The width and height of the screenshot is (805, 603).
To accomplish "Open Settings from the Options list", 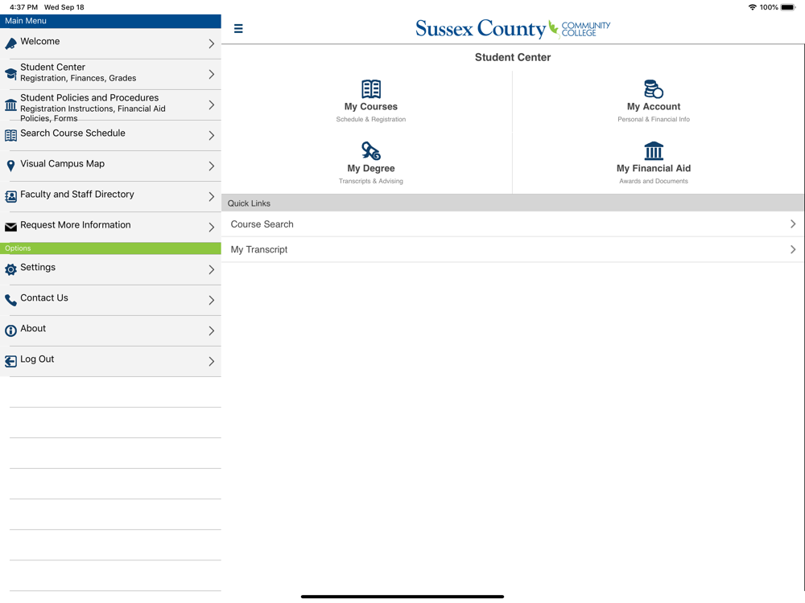I will tap(110, 269).
